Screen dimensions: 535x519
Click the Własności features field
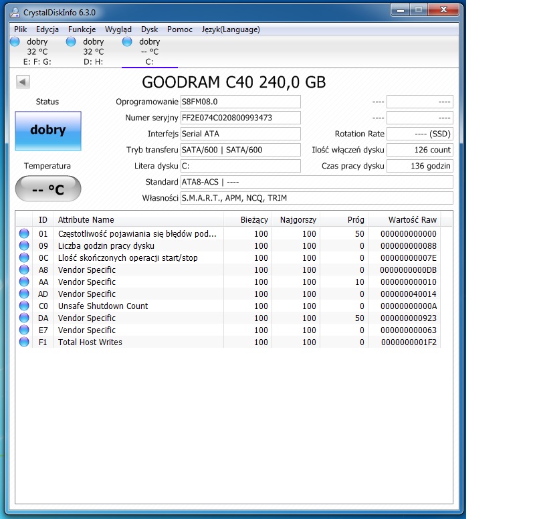[x=316, y=198]
